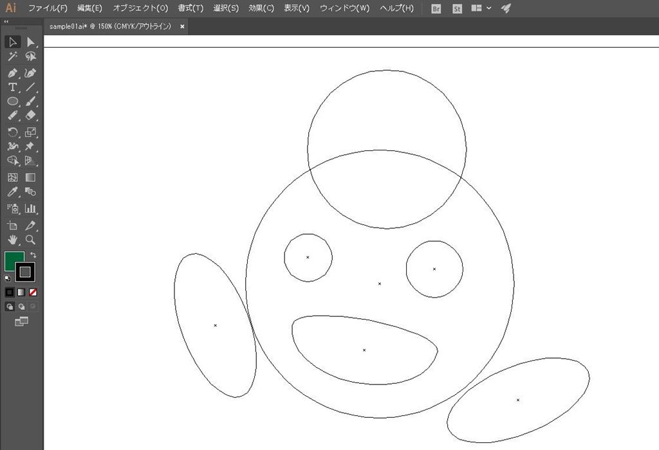Select the Magic Wand tool

(12, 57)
